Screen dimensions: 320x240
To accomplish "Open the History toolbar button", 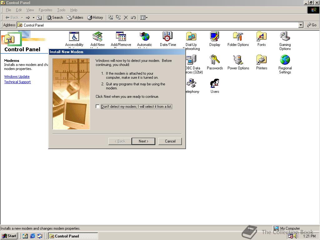I will 95,17.
